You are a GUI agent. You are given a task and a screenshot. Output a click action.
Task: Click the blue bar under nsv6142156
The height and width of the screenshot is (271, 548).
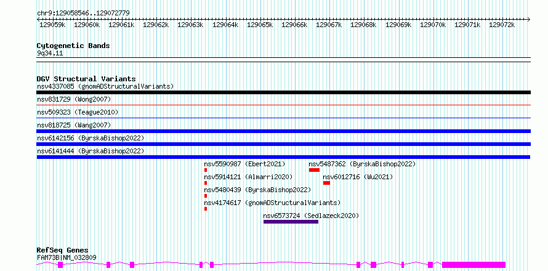(x=284, y=144)
